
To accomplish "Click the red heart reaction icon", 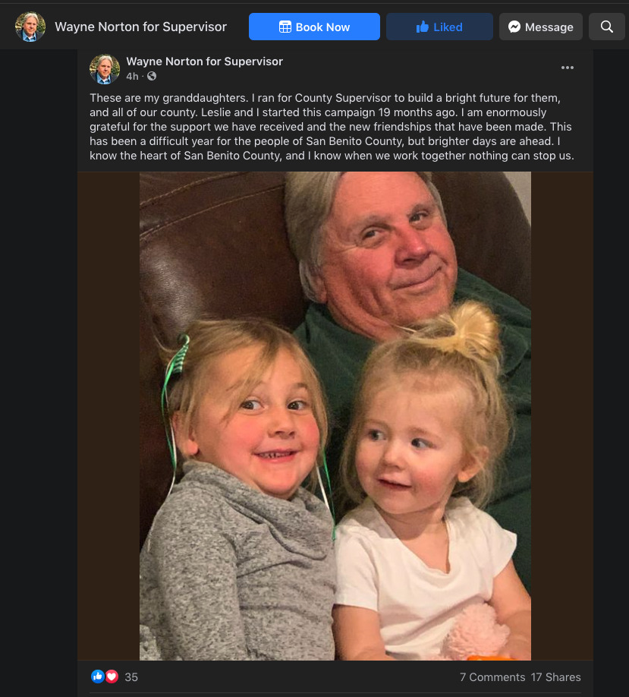I will tap(112, 676).
